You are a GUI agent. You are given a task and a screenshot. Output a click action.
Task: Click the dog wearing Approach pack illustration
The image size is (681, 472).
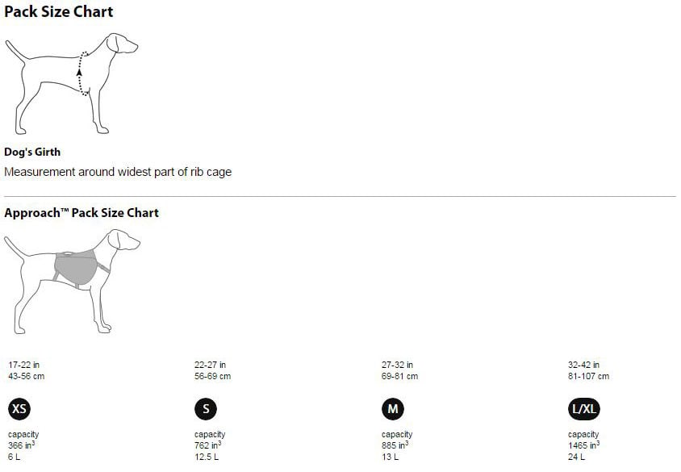pyautogui.click(x=72, y=282)
